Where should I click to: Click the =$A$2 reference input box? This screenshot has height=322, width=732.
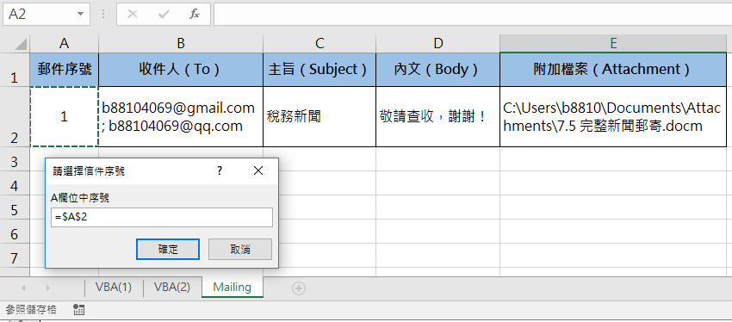pos(162,218)
